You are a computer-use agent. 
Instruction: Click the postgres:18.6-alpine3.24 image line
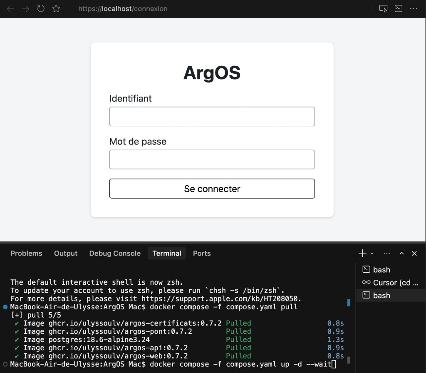coord(87,339)
